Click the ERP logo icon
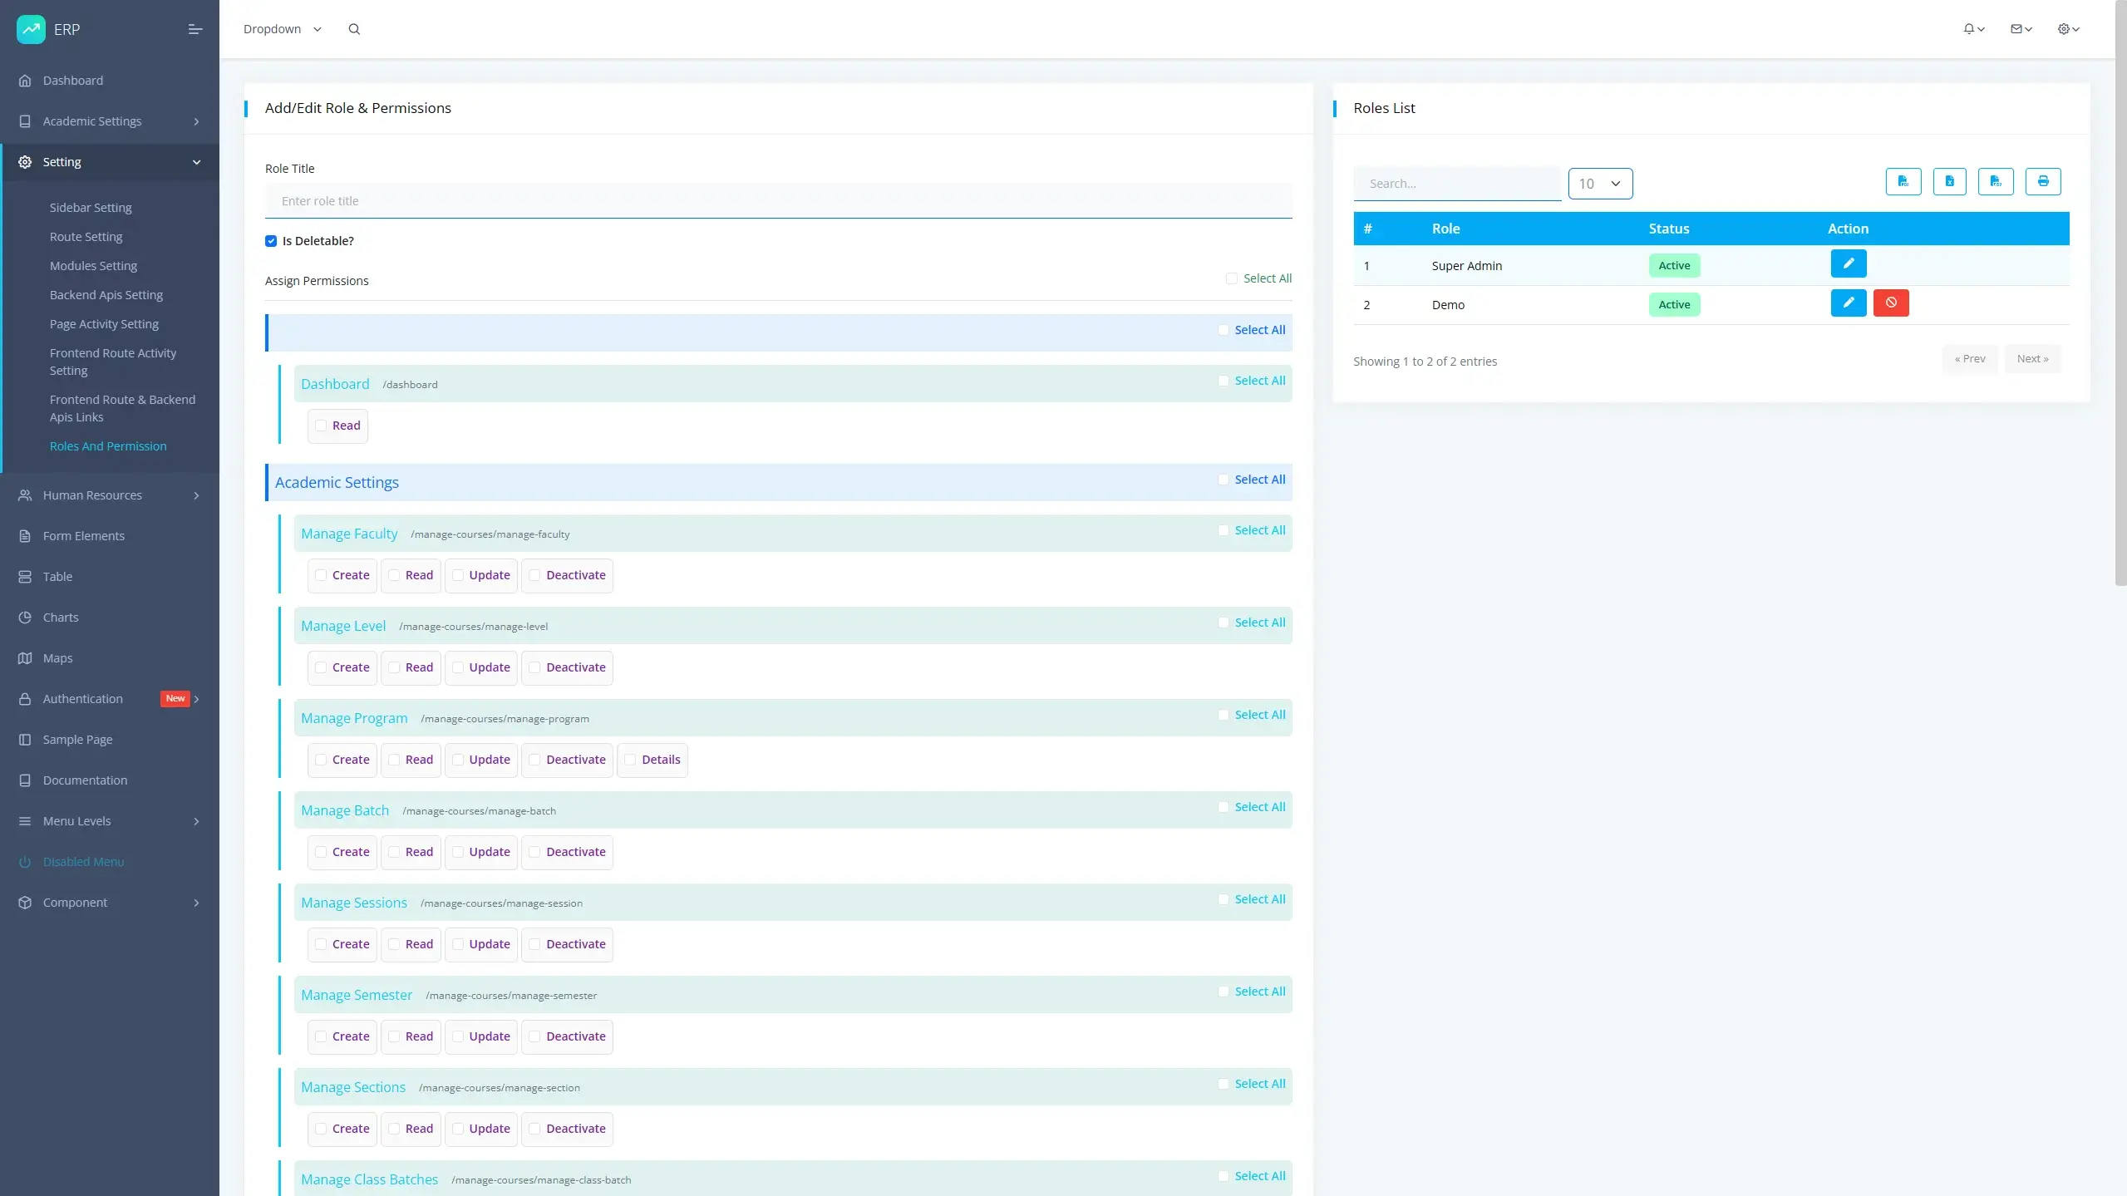Image resolution: width=2127 pixels, height=1196 pixels. click(x=31, y=29)
